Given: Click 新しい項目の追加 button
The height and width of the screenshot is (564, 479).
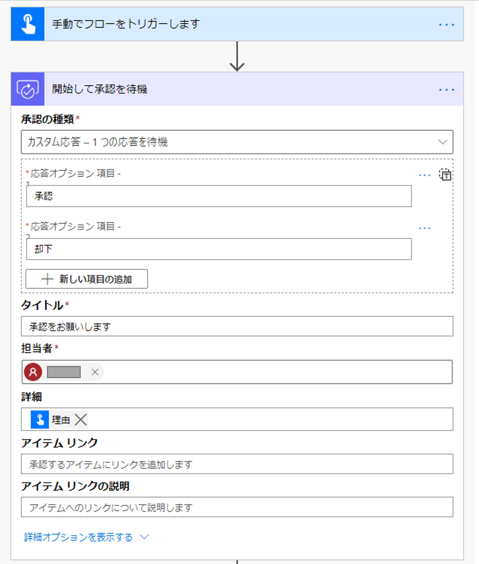Looking at the screenshot, I should click(87, 279).
